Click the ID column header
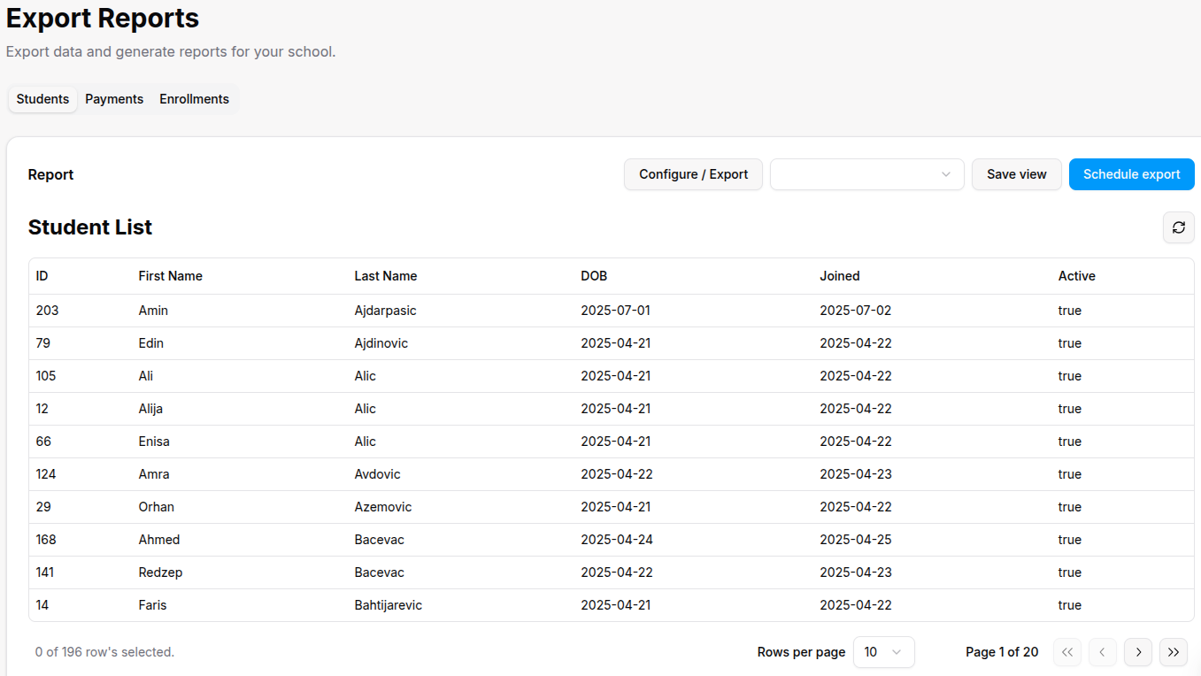Image resolution: width=1201 pixels, height=676 pixels. tap(42, 276)
